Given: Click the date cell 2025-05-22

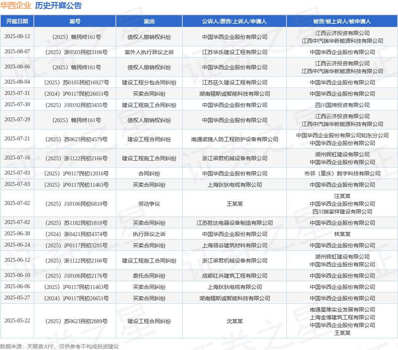Looking at the screenshot, I should (17, 321).
